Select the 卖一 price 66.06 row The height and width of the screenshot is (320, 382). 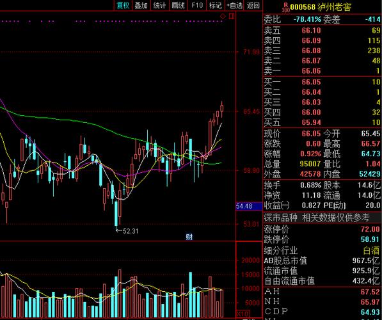[x=322, y=71]
